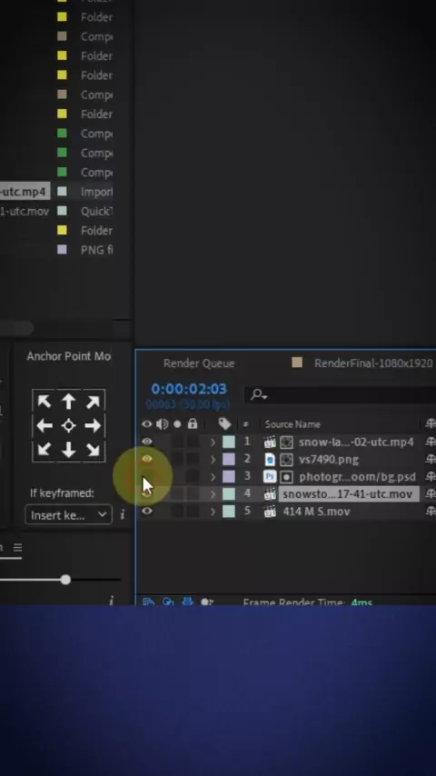
Task: Click the bottom-left anchor point arrow
Action: click(x=44, y=450)
